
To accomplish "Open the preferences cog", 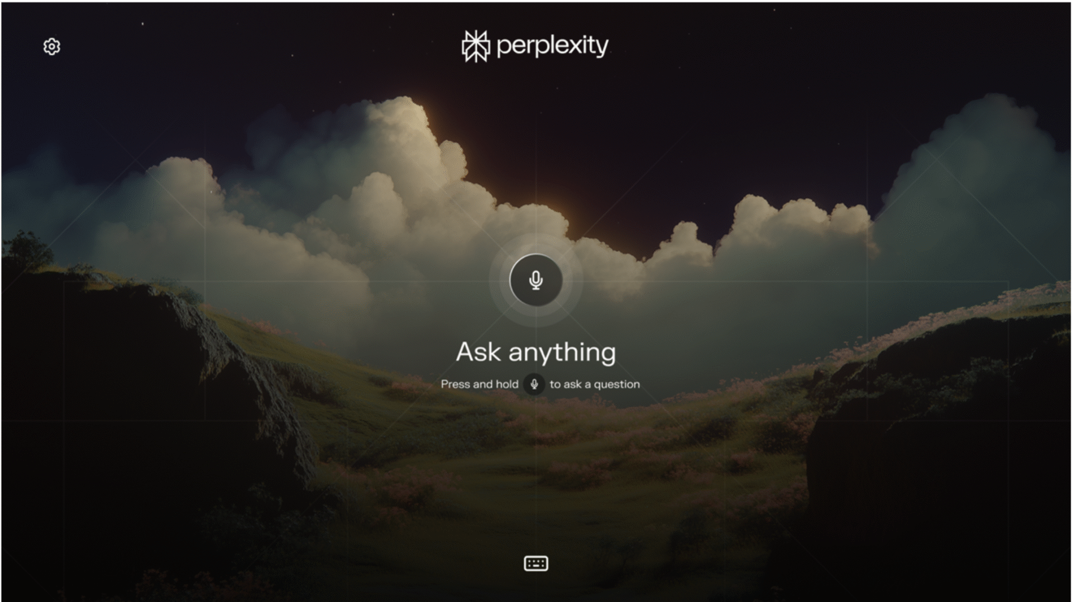I will (51, 46).
